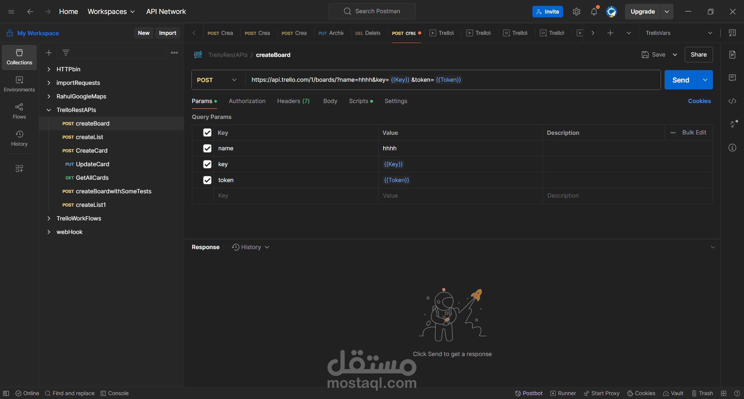744x399 pixels.
Task: Open the comments icon in right sidebar
Action: [x=732, y=78]
